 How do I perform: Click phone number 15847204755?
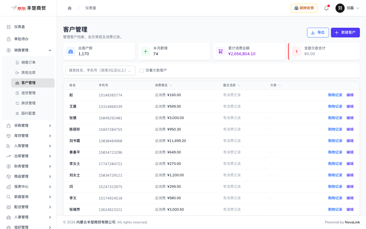click(110, 130)
